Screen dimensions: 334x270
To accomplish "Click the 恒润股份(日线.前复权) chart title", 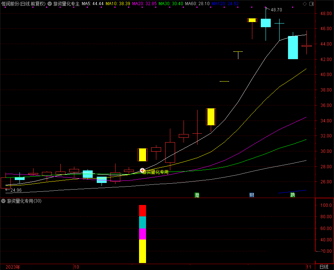I will pyautogui.click(x=23, y=4).
